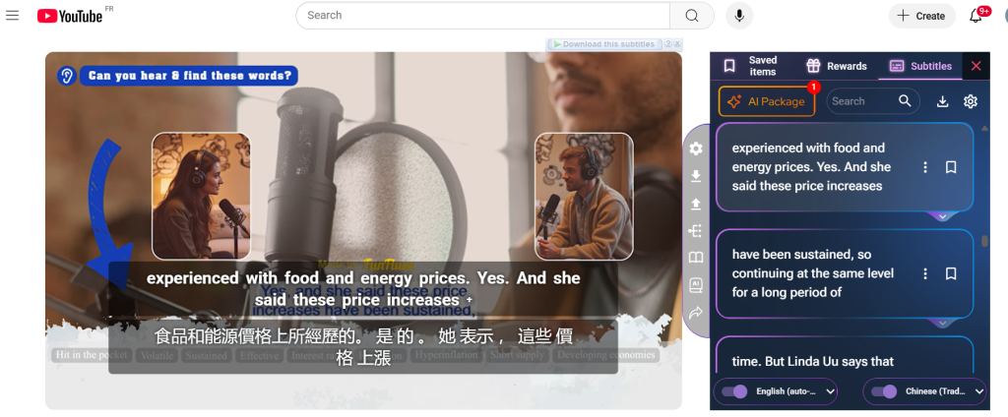Click the 'Effective' word tag
This screenshot has height=417, width=1008.
[259, 355]
